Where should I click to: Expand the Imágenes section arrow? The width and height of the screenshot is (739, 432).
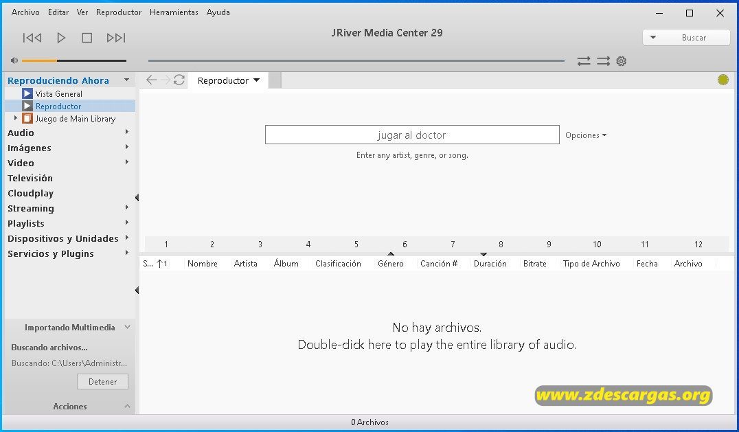tap(126, 147)
